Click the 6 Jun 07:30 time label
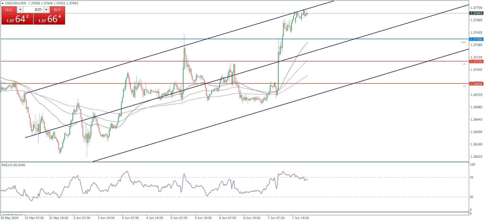The image size is (485, 221). click(x=228, y=218)
